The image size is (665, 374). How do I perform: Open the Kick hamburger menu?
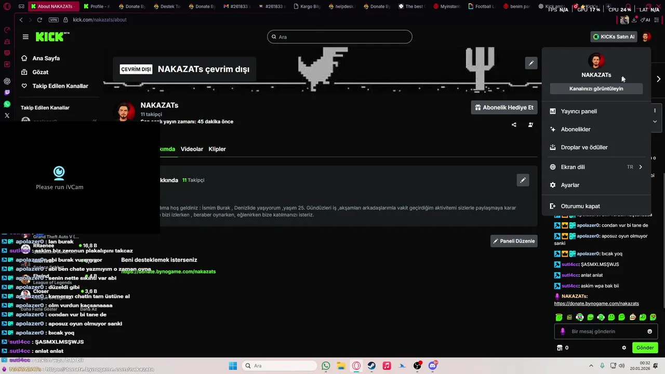[25, 37]
